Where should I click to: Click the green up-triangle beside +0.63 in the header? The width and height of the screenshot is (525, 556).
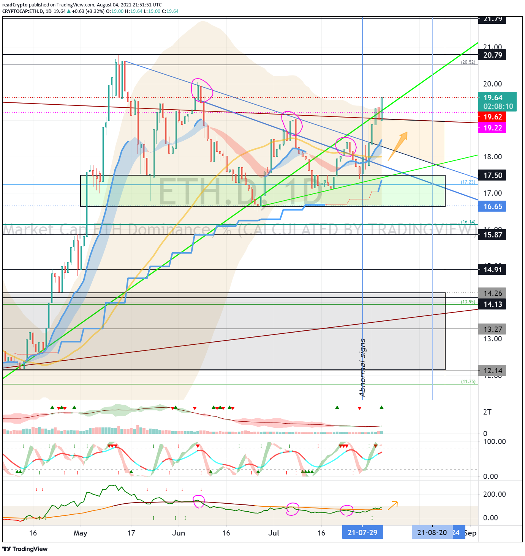(69, 11)
